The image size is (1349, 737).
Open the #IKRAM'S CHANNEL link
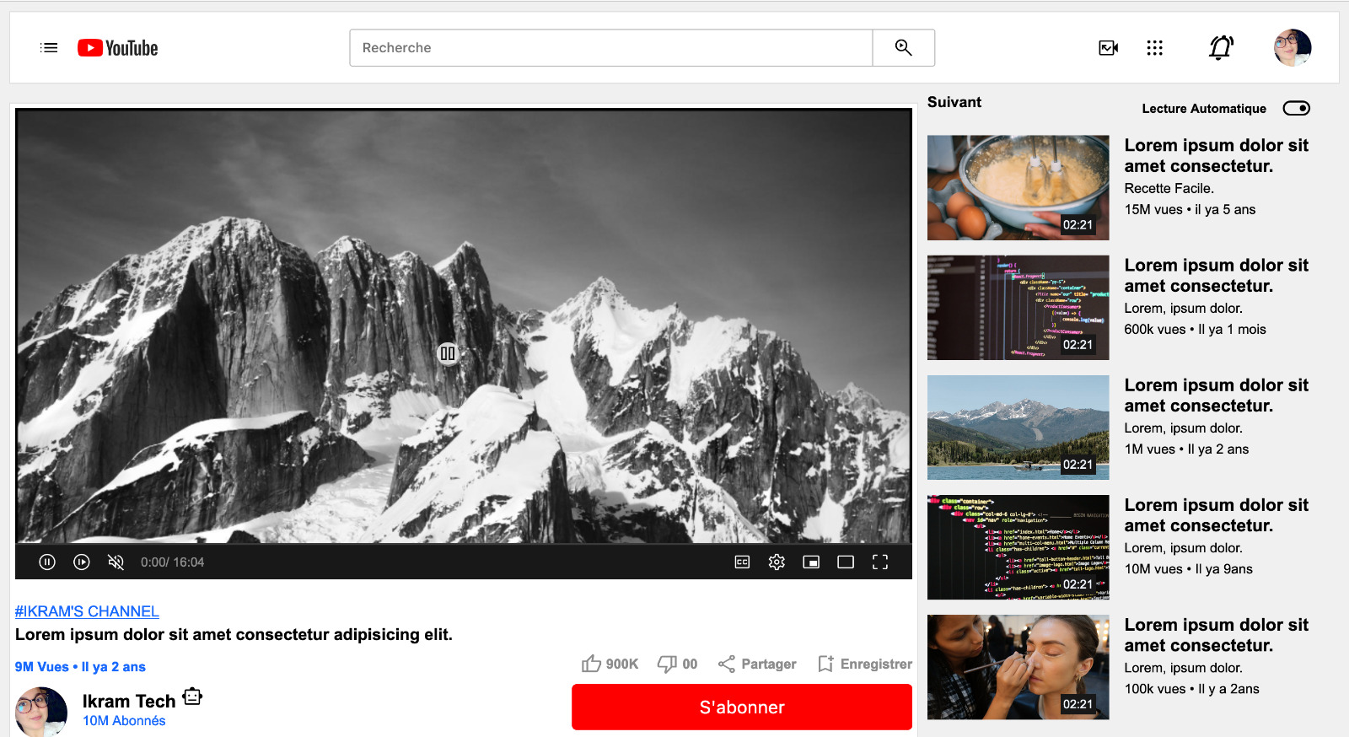(87, 611)
